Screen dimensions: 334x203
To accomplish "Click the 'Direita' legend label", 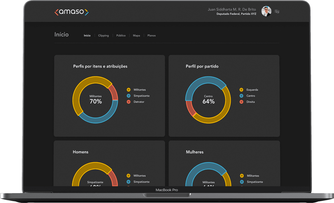I will (x=250, y=102).
